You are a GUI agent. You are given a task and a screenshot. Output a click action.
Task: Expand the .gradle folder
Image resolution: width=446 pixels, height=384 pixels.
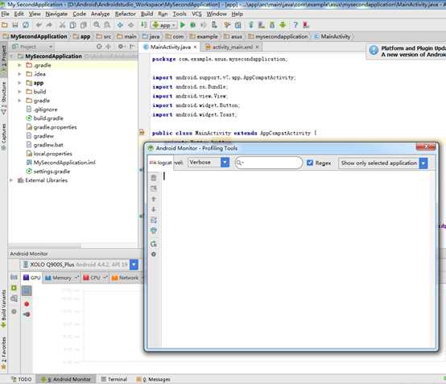click(x=19, y=65)
